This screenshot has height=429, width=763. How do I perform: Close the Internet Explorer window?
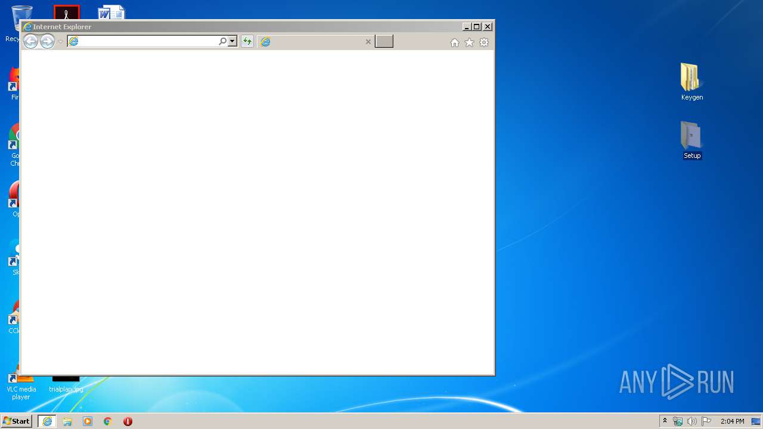[488, 27]
